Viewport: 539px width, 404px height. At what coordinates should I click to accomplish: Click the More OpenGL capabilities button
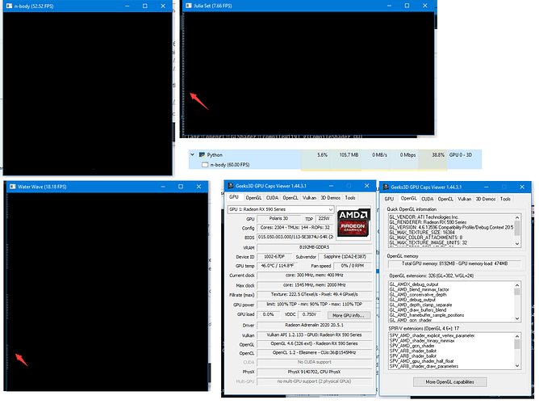point(449,382)
